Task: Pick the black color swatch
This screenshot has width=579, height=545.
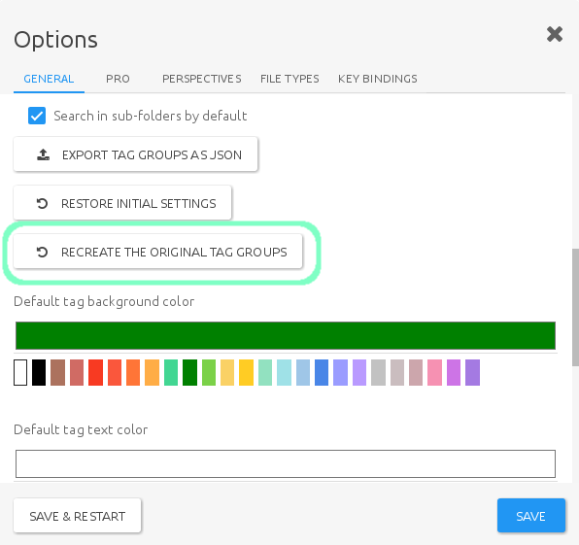Action: click(39, 373)
